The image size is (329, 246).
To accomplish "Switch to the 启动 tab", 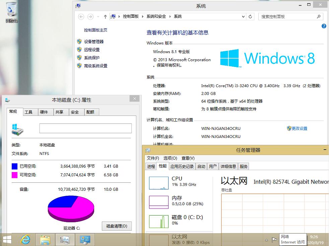I will pos(201,166).
